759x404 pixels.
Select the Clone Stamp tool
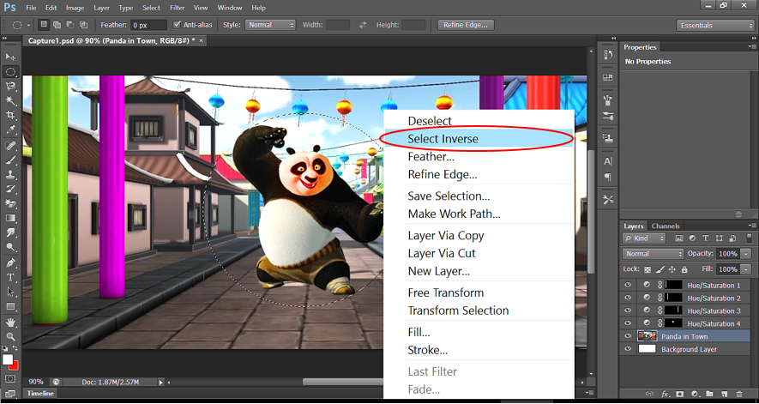click(10, 174)
